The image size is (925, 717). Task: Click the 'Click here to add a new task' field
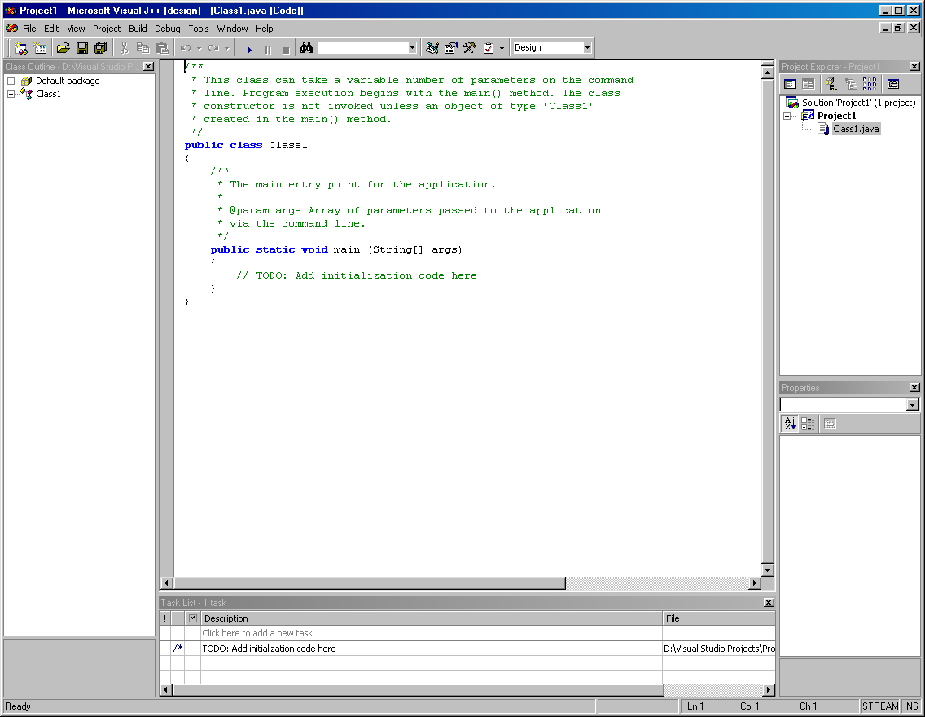(x=432, y=632)
